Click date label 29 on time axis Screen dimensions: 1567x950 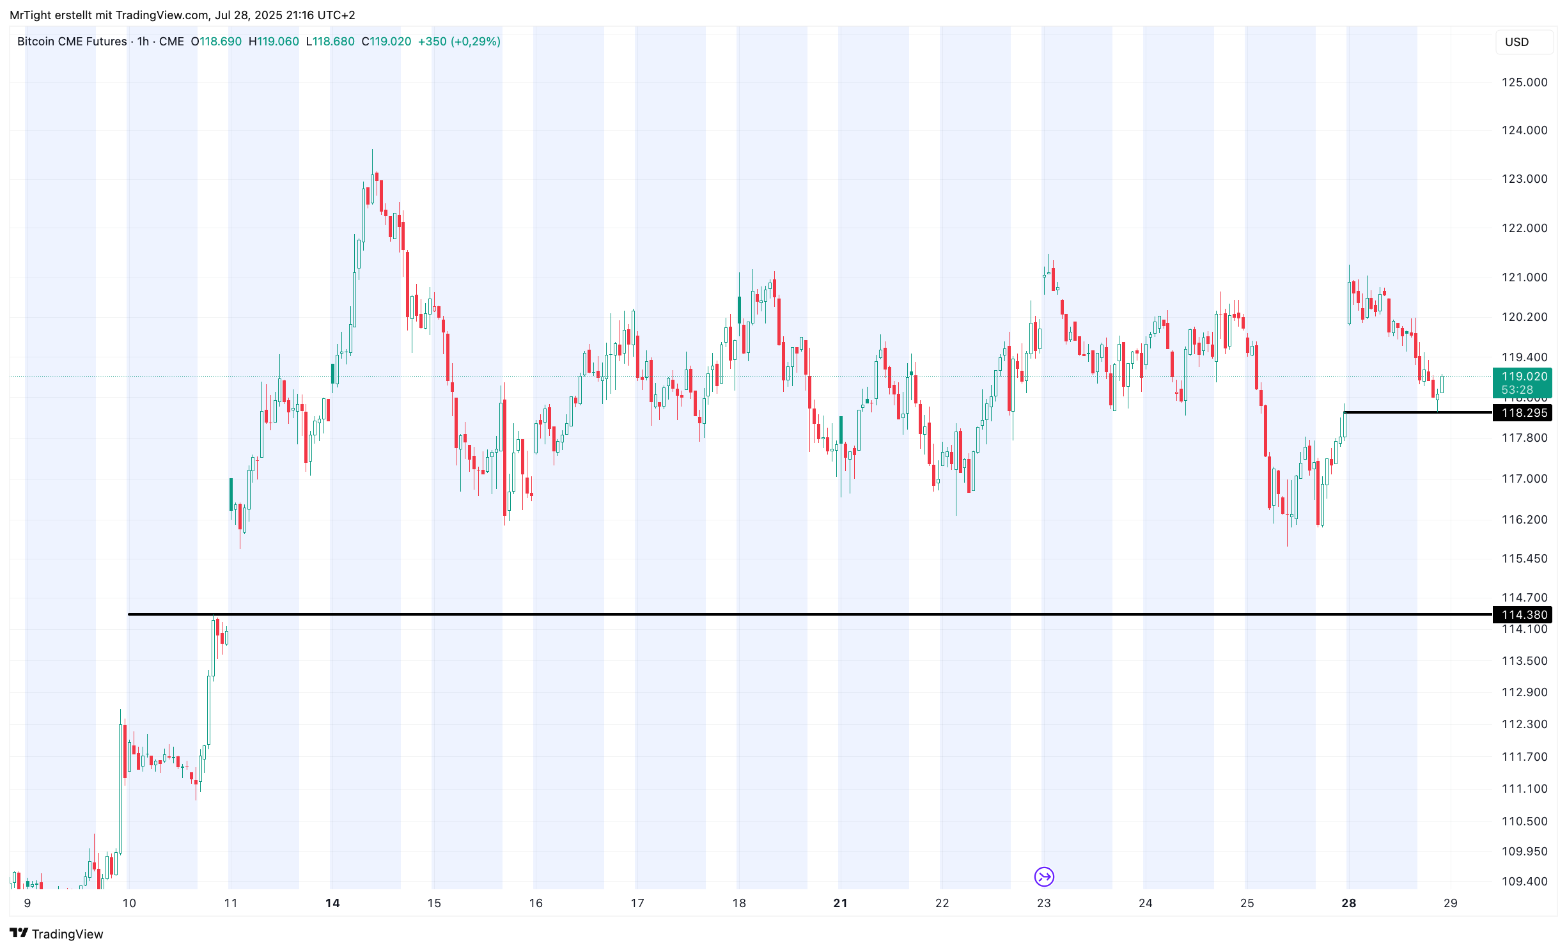(x=1450, y=903)
